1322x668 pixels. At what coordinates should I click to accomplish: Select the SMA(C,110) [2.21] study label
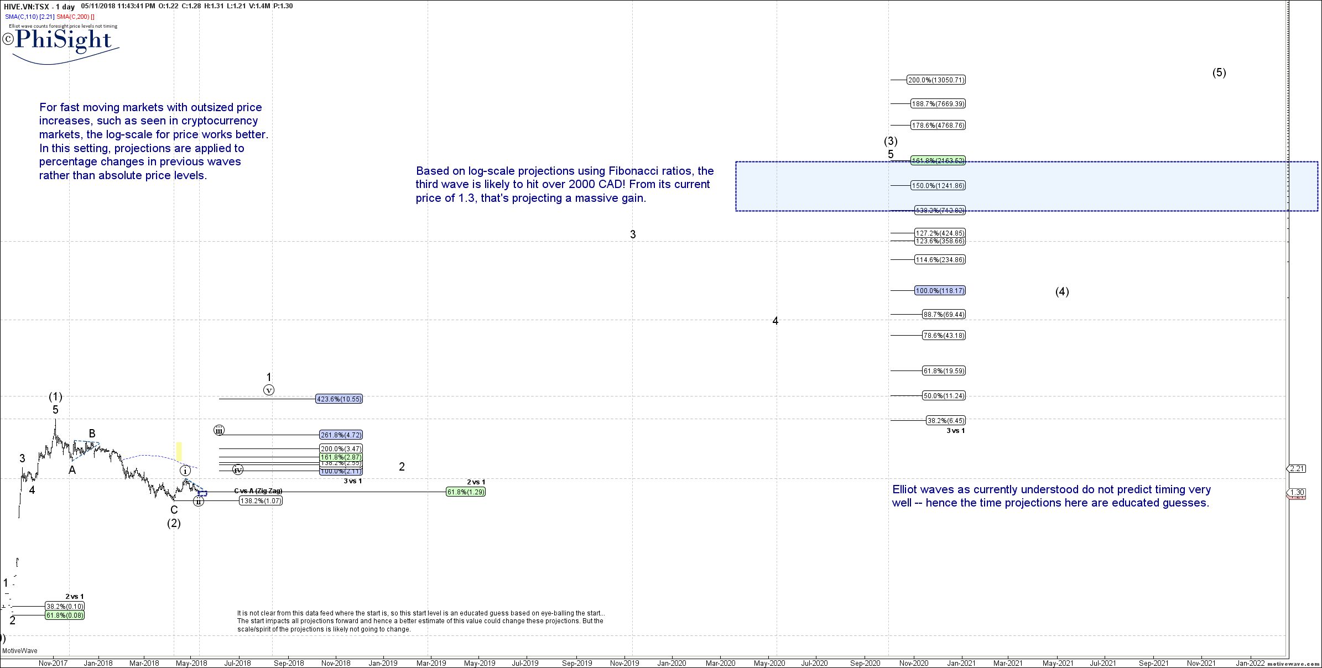[30, 17]
